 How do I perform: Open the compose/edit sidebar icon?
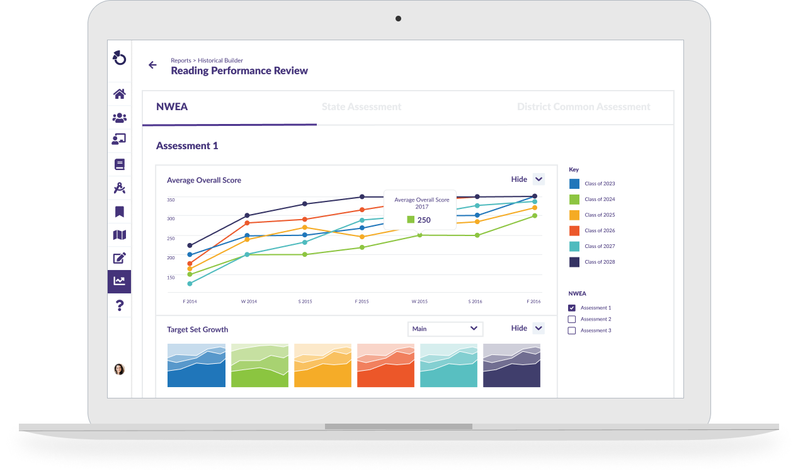pos(119,257)
